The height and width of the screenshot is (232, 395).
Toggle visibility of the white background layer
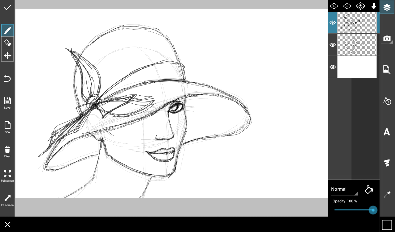click(332, 67)
